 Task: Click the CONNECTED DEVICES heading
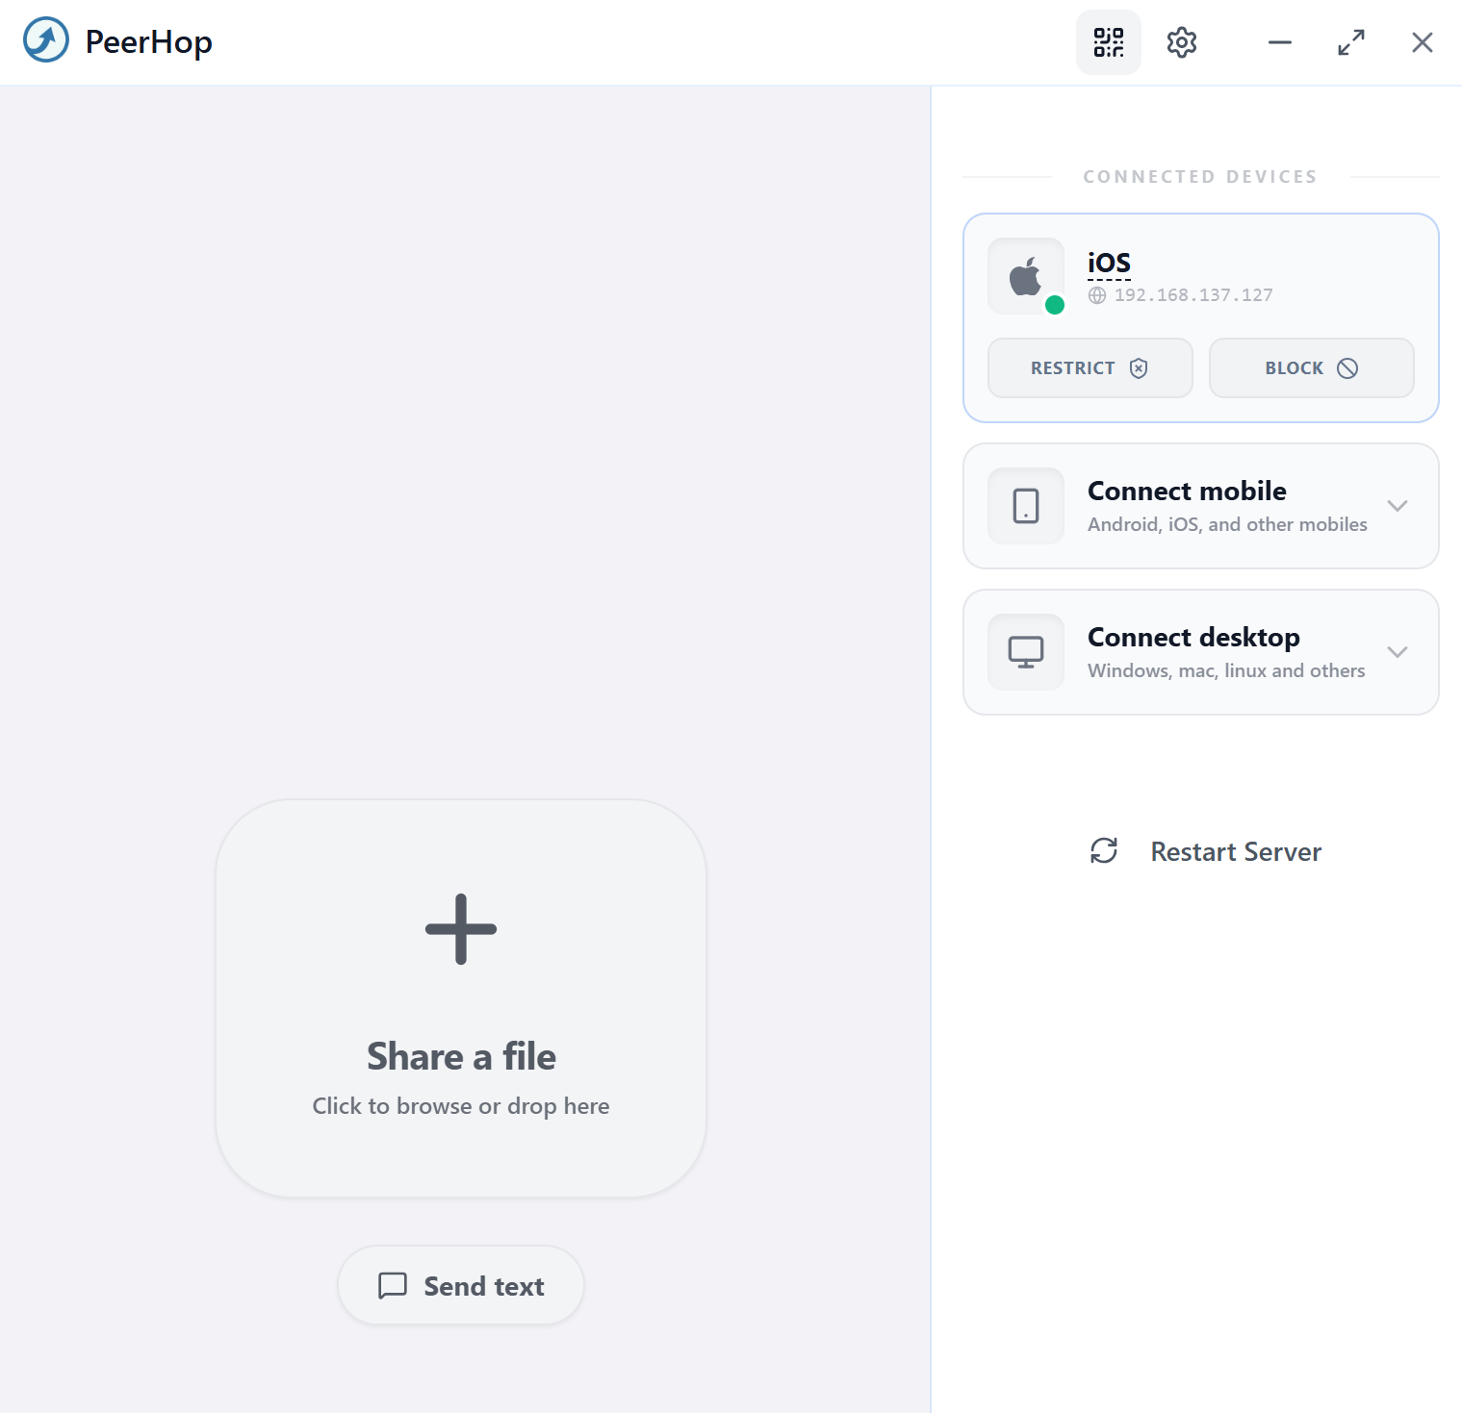click(x=1200, y=177)
